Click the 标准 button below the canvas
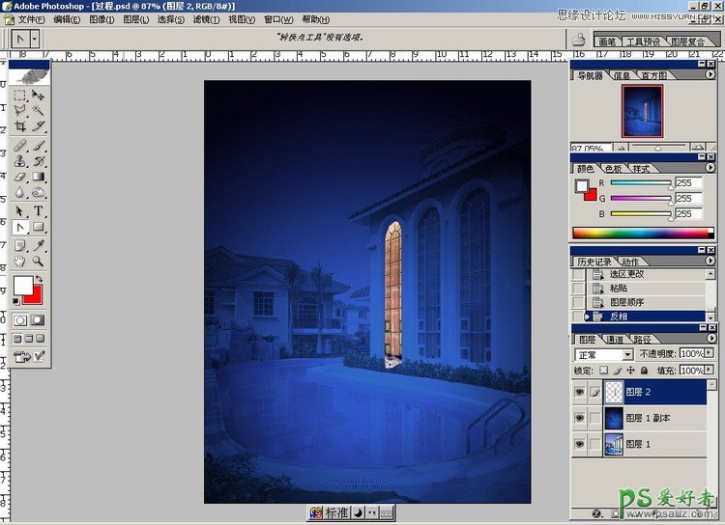 coord(335,512)
